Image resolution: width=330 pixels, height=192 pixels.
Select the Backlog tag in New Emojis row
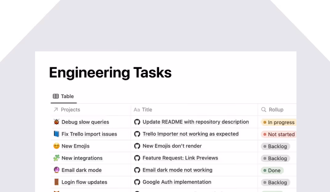pyautogui.click(x=276, y=146)
